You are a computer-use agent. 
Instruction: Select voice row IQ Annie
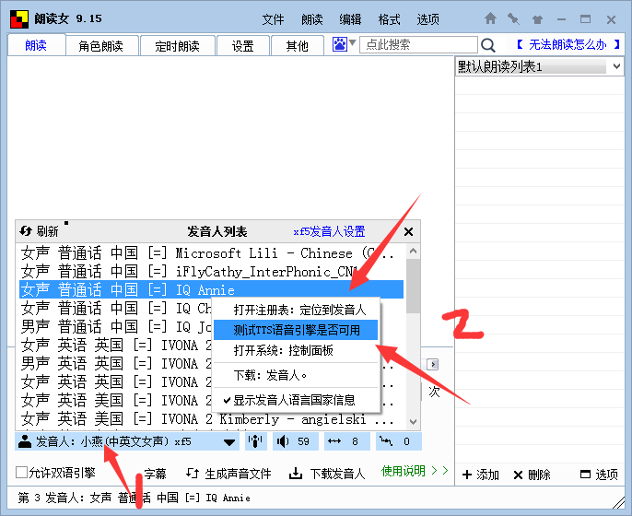[x=212, y=289]
